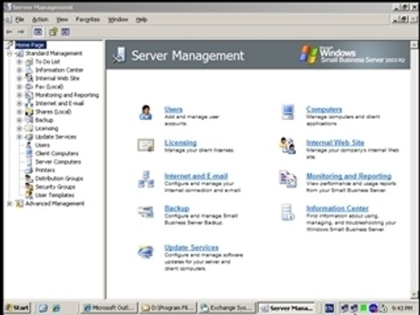Open the Users link
This screenshot has height=315, width=420.
click(173, 109)
